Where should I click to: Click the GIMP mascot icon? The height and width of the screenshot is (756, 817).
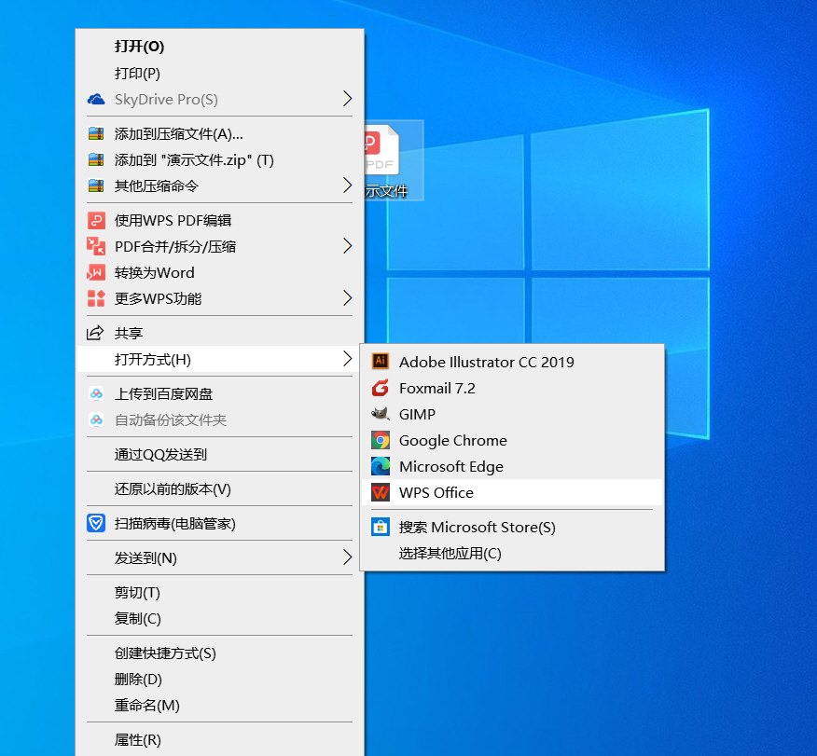[381, 414]
